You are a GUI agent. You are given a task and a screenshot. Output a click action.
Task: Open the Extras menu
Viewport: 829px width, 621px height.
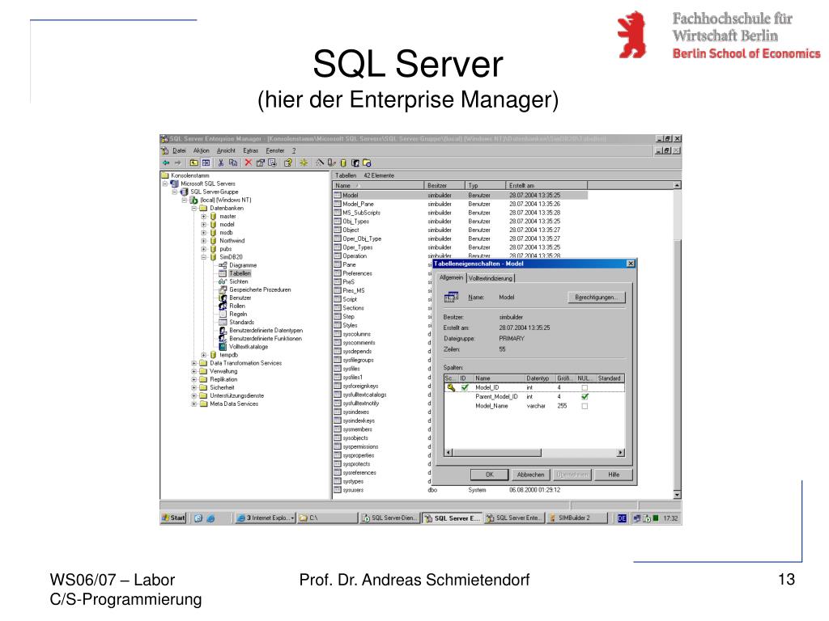[251, 150]
